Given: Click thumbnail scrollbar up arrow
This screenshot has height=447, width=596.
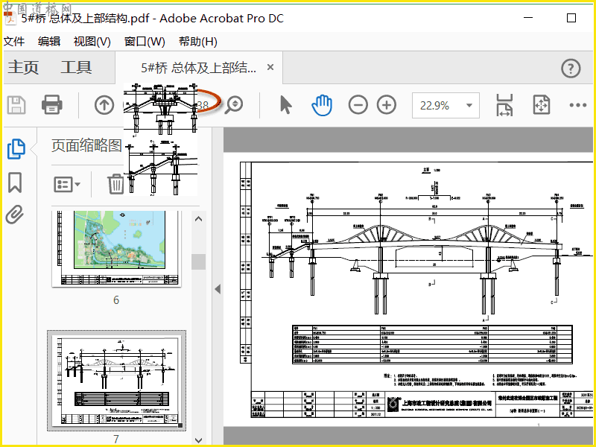Looking at the screenshot, I should [x=198, y=219].
